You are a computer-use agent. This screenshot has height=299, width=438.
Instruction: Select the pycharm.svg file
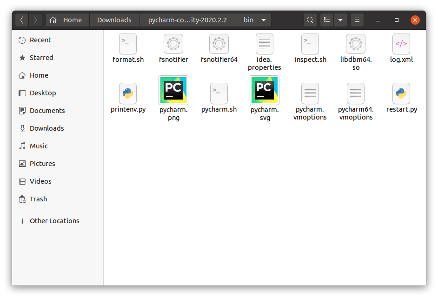coord(264,90)
